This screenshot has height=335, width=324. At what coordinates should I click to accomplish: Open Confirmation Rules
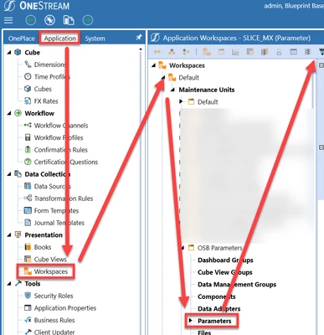61,150
